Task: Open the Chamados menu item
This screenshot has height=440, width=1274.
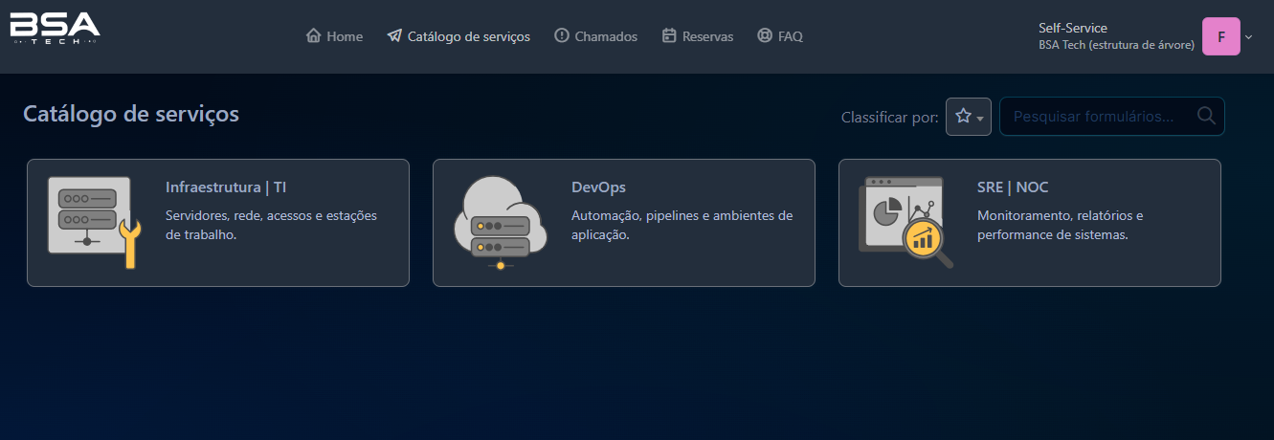Action: click(x=606, y=36)
